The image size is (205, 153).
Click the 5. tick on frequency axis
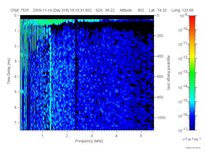pyautogui.click(x=141, y=136)
